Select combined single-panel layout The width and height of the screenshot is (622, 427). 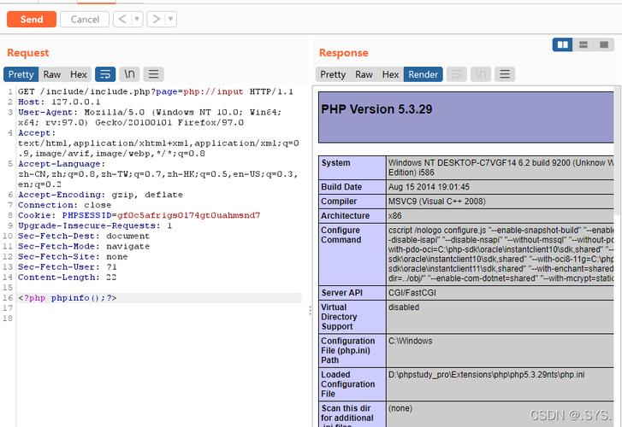(x=604, y=44)
